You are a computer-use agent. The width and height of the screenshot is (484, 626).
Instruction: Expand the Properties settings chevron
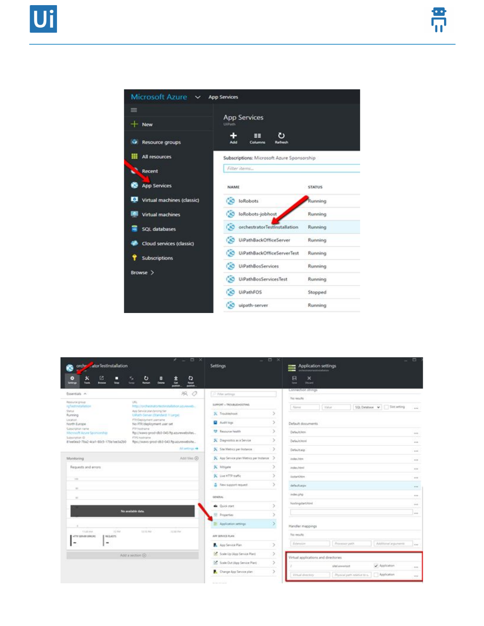[x=274, y=515]
